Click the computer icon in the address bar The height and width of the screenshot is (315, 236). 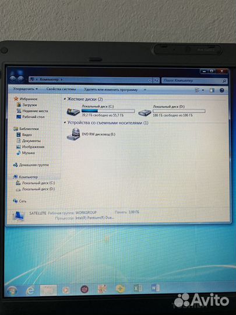[x=32, y=79]
